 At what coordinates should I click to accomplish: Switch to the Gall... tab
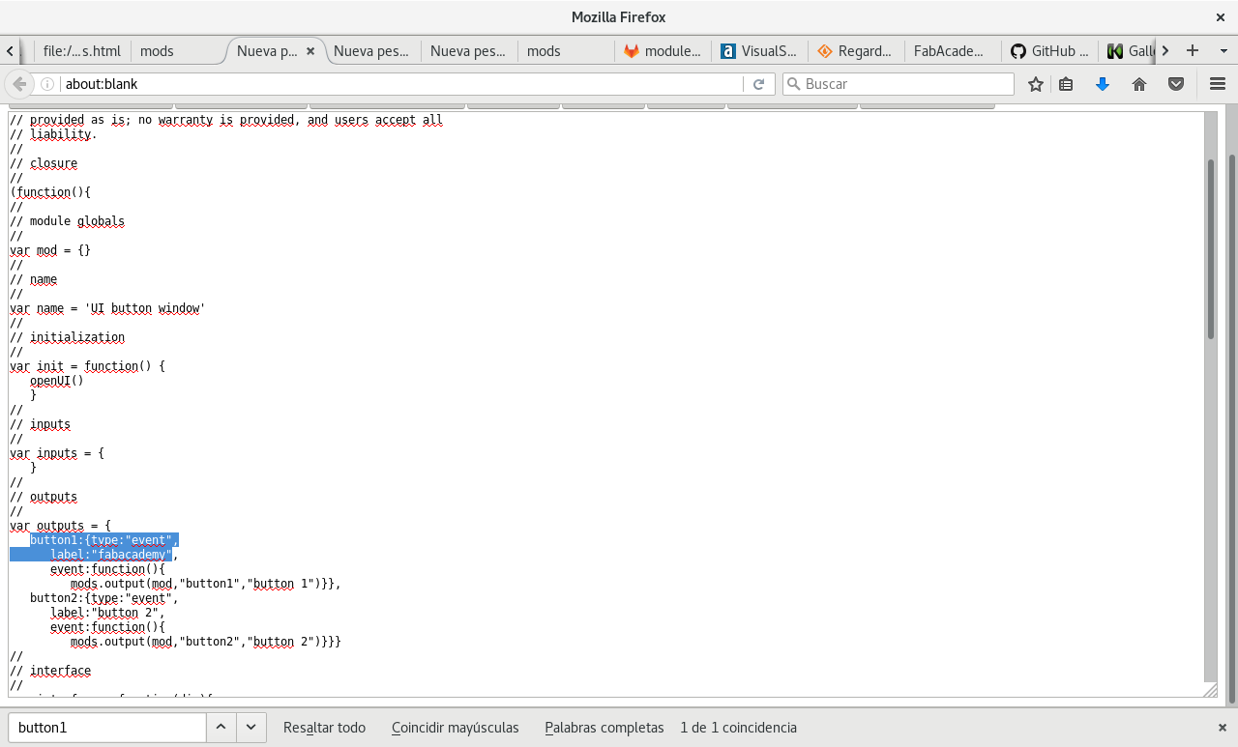pos(1129,51)
